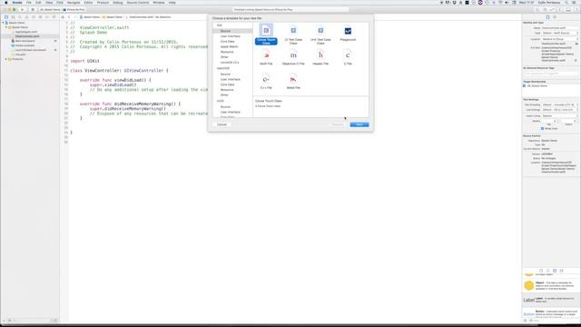Open the Text Encoding dropdown
The height and width of the screenshot is (327, 581).
click(x=559, y=105)
